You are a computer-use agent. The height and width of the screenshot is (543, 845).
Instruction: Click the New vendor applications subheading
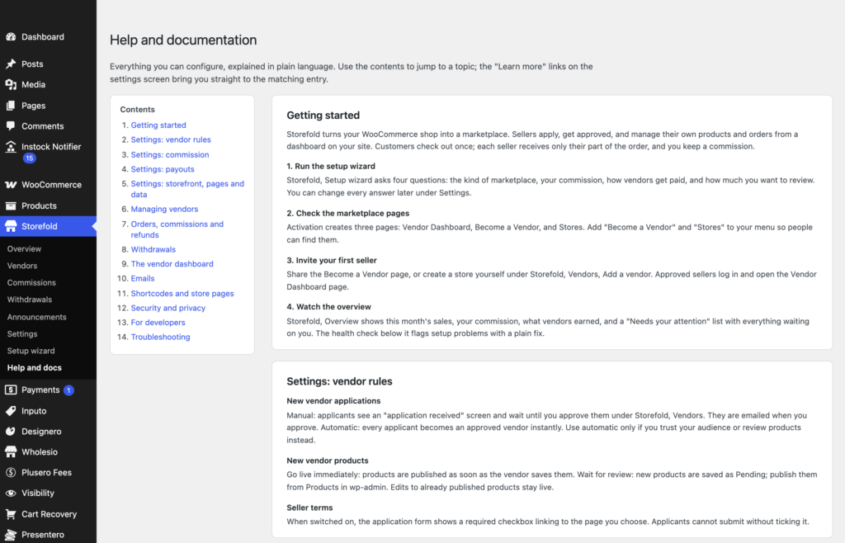click(333, 401)
